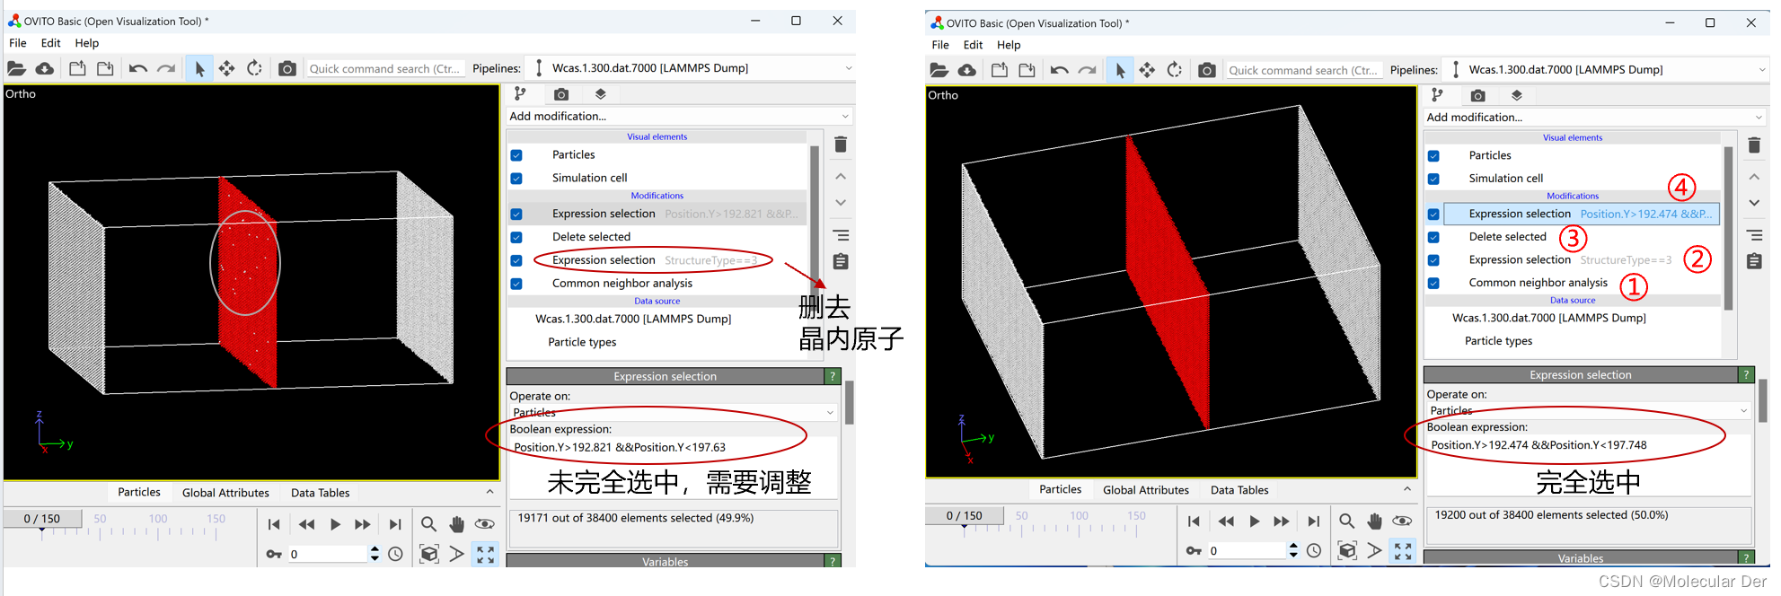
Task: Play the animation in left window
Action: (x=335, y=524)
